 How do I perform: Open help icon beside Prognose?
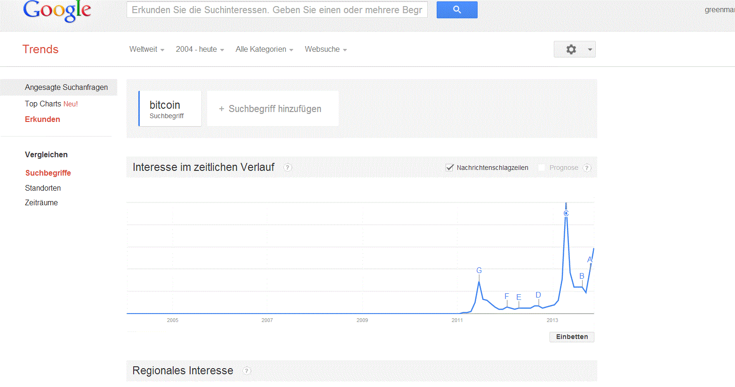[x=587, y=168]
